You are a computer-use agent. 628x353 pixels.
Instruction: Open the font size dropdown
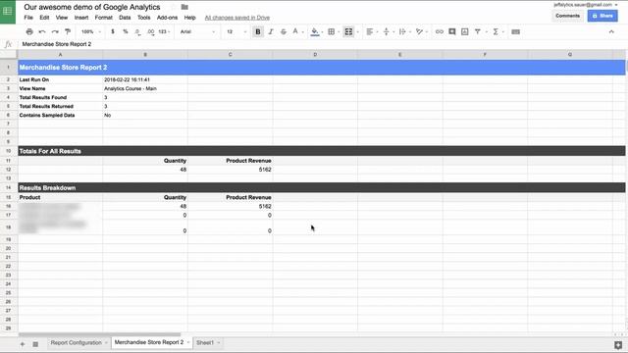236,31
